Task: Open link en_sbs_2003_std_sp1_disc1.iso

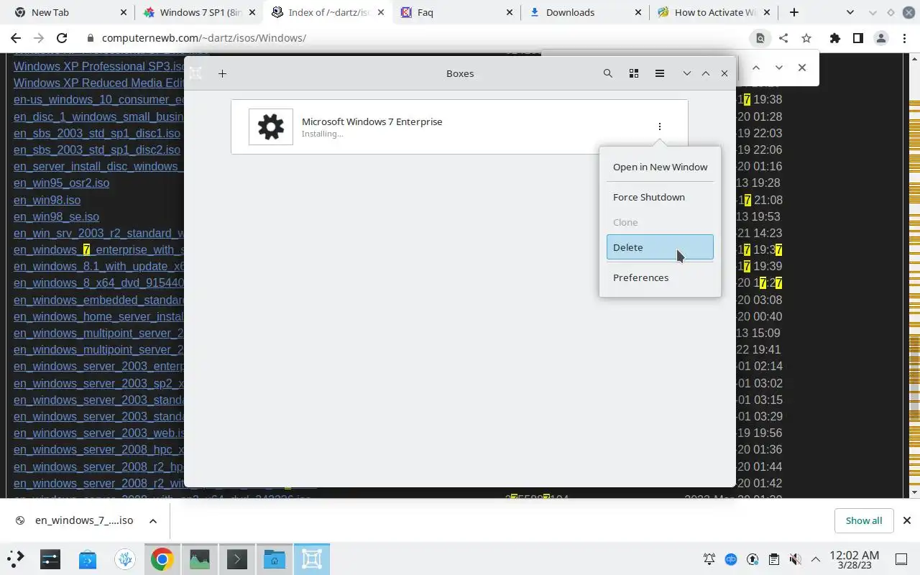Action: (97, 133)
